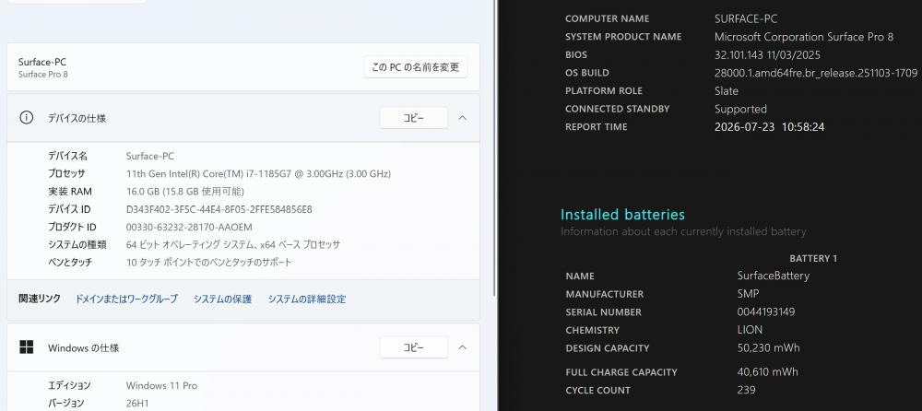Open システムの保護 link
Screen dimensions: 922x411
pyautogui.click(x=223, y=299)
